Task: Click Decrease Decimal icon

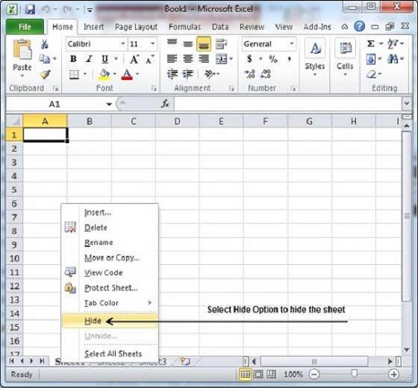Action: pyautogui.click(x=266, y=74)
